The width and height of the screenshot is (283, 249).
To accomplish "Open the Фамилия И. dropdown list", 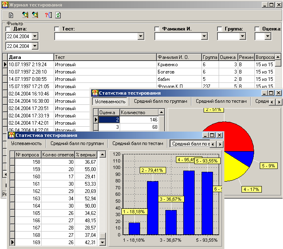I will pyautogui.click(x=204, y=36).
